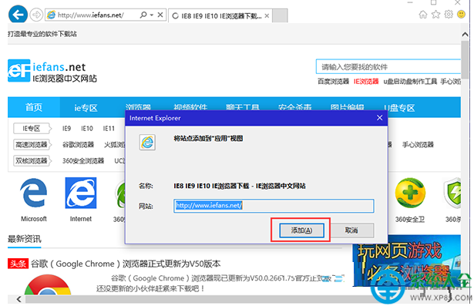Screen dimensions: 474x306
Task: Open the red IE浏览器 hot search link
Action: coord(366,82)
